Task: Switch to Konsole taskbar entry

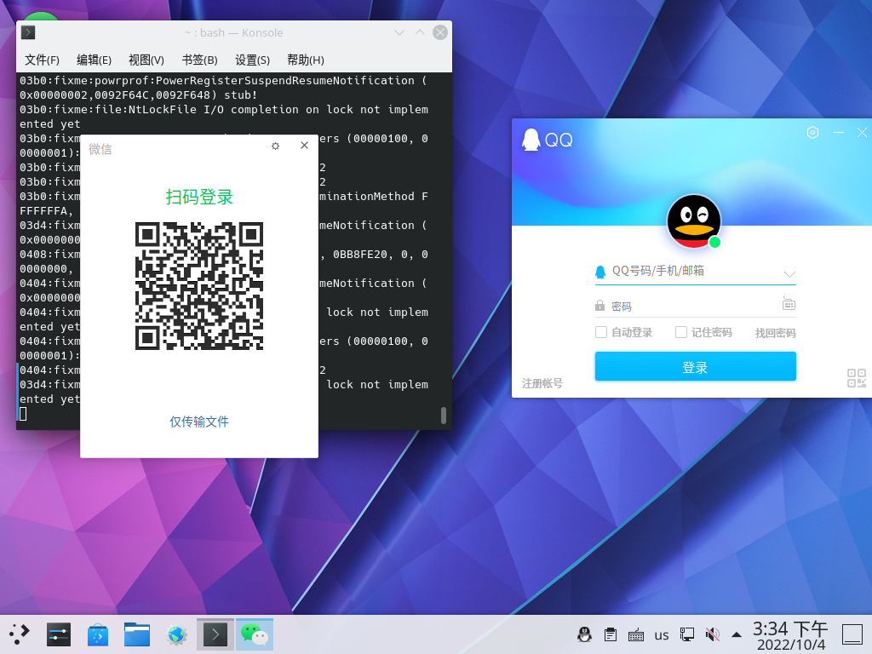Action: click(x=215, y=634)
